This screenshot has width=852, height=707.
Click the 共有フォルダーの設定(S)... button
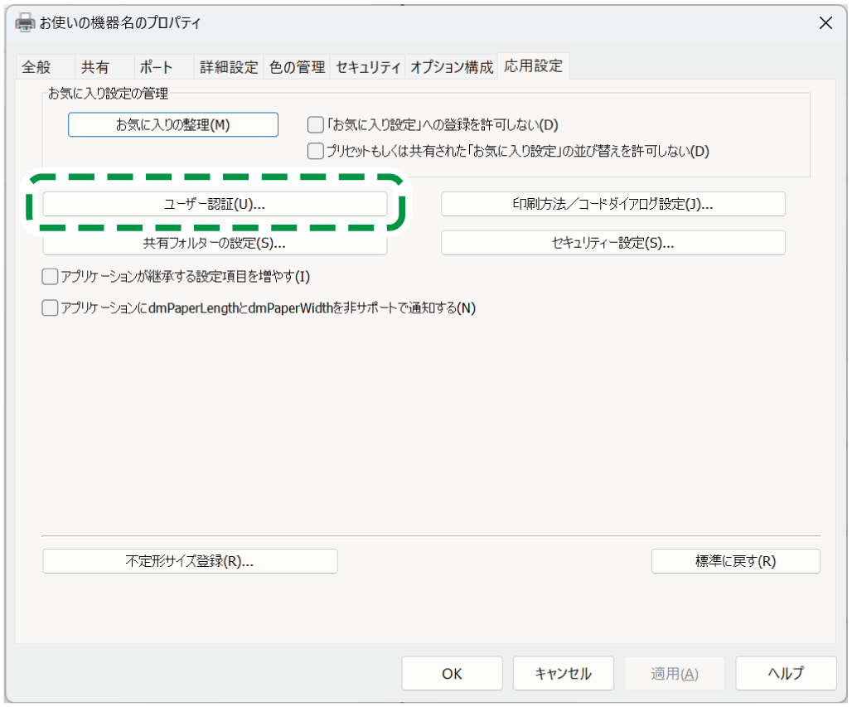point(215,244)
